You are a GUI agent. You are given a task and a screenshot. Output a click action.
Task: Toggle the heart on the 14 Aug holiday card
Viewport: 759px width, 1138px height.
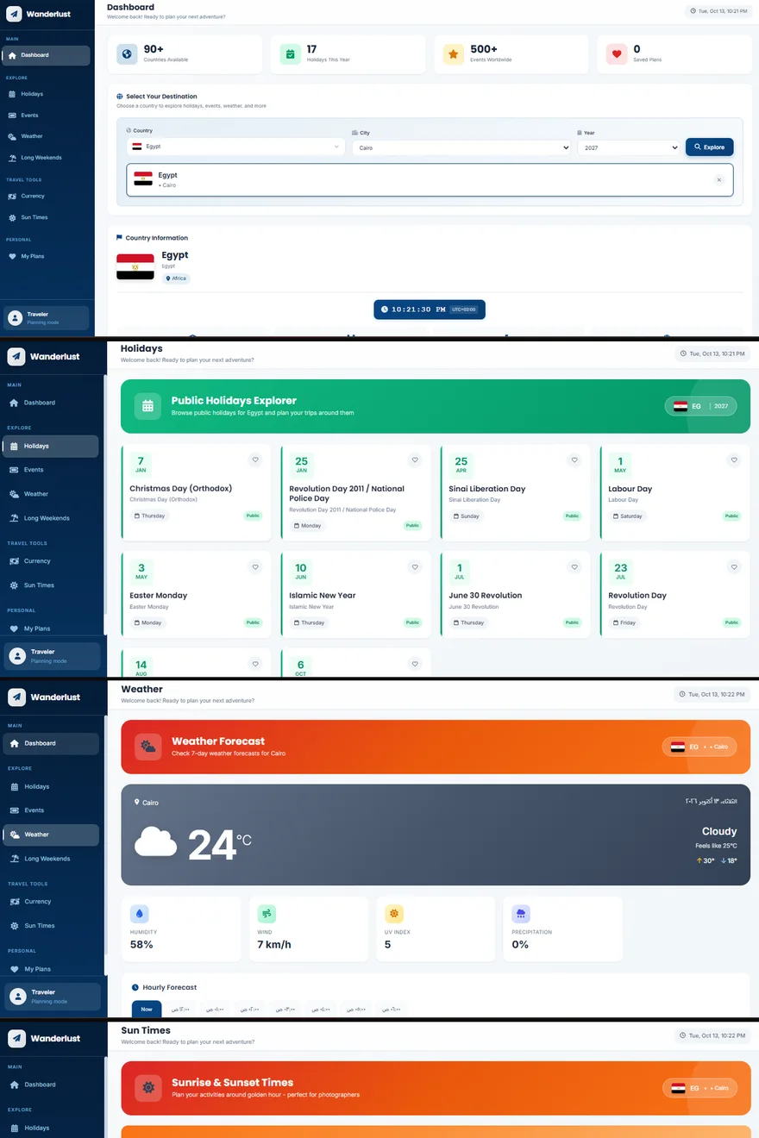point(255,664)
